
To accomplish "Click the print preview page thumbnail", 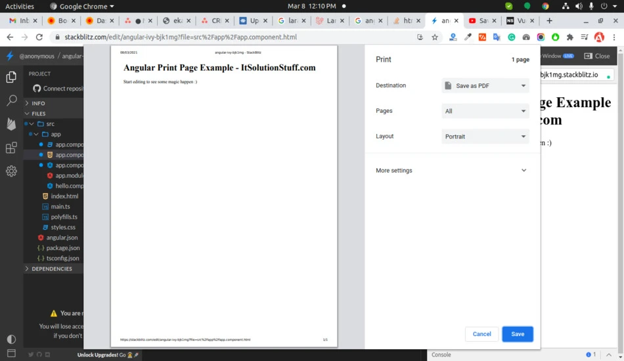I will click(x=224, y=196).
